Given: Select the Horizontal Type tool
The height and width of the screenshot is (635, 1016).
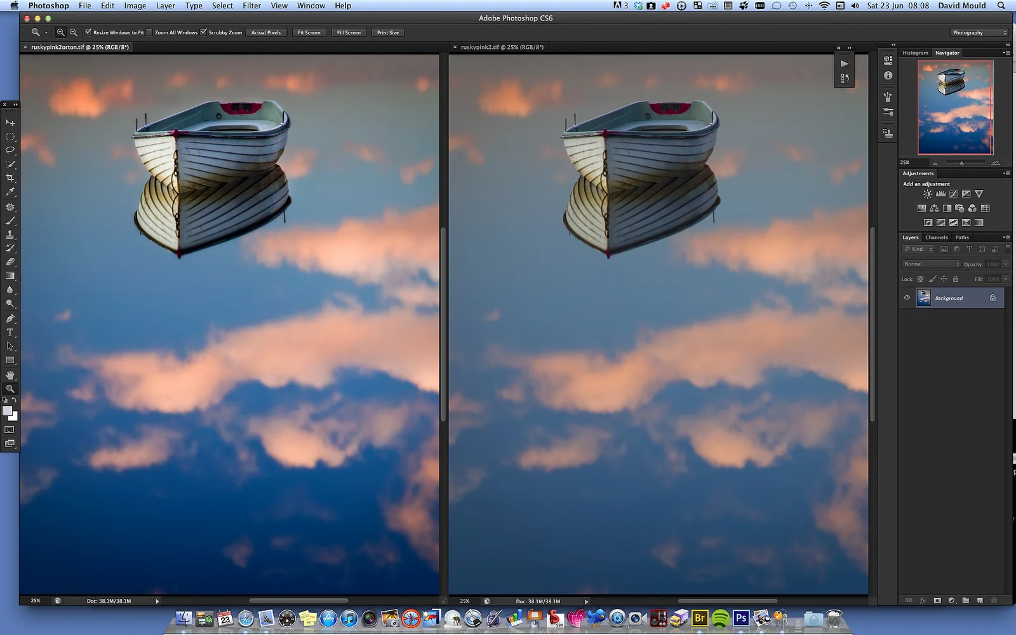Looking at the screenshot, I should (10, 332).
